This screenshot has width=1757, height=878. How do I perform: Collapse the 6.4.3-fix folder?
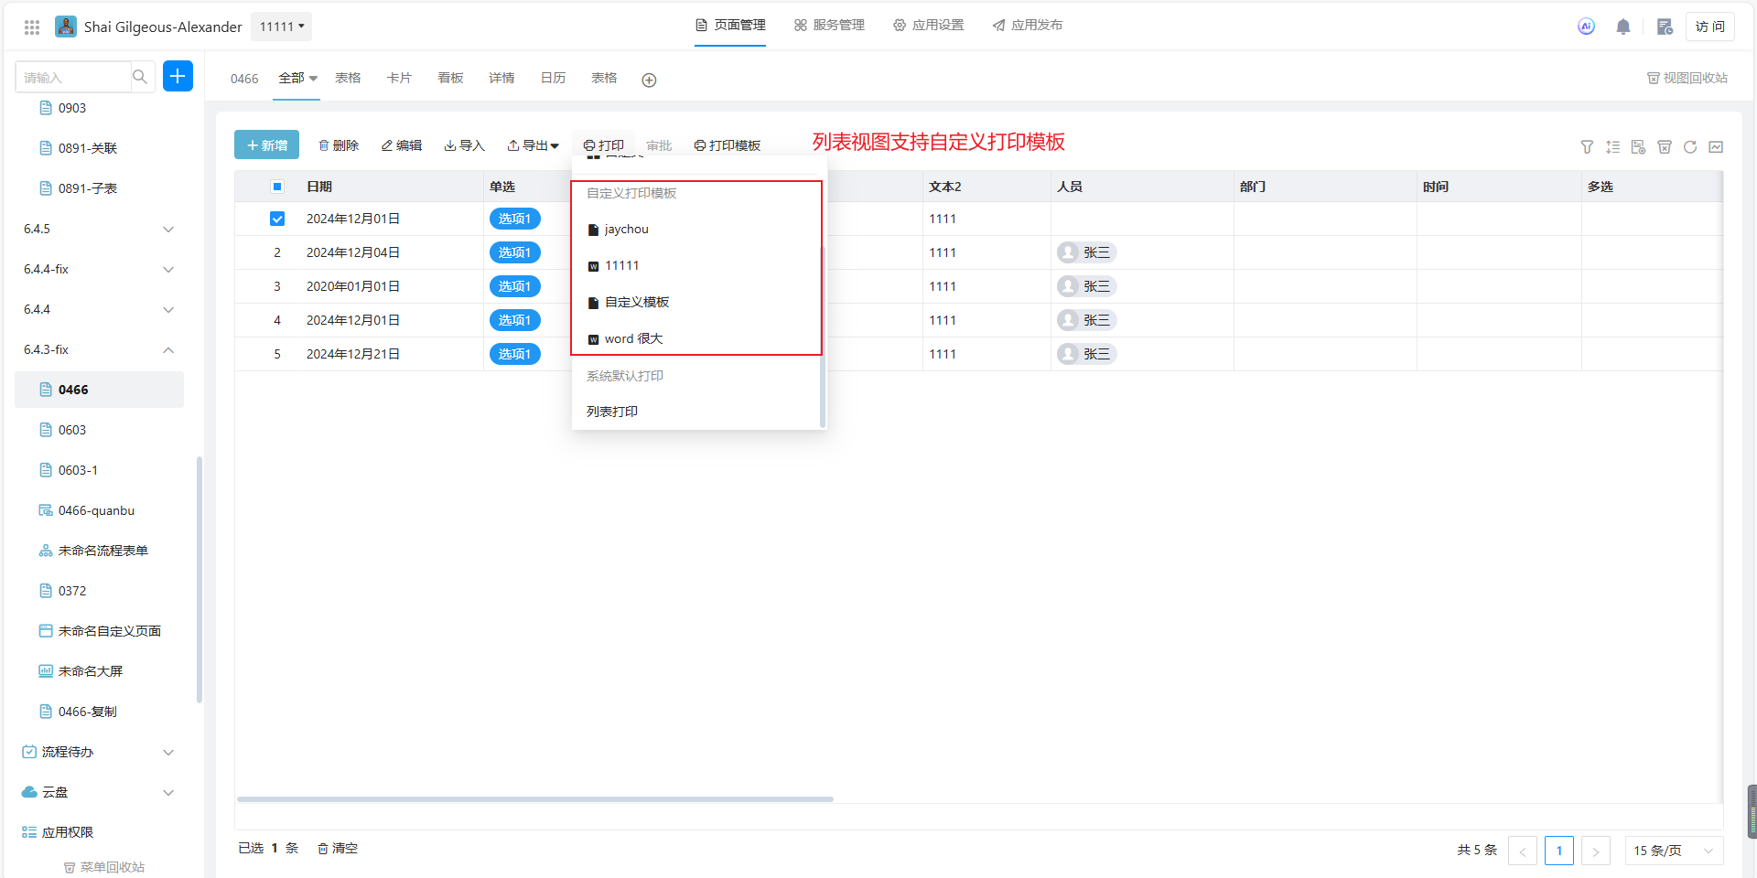coord(168,350)
